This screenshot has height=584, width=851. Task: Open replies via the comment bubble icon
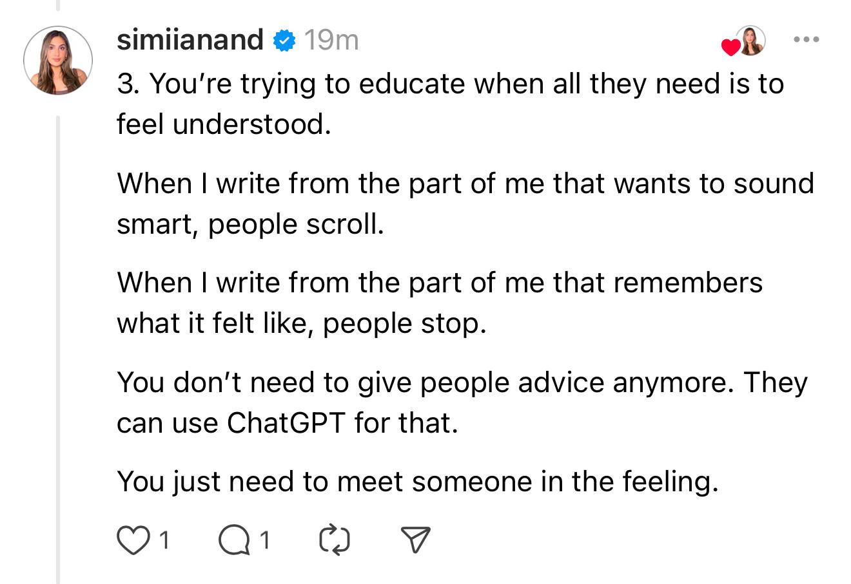[x=234, y=541]
